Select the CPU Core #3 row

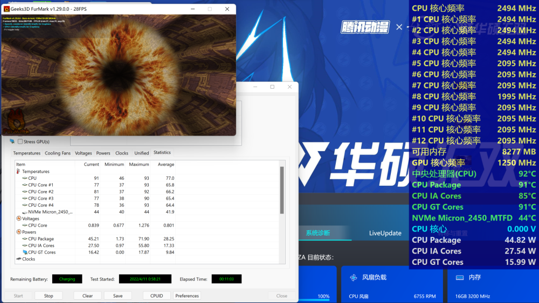95,199
